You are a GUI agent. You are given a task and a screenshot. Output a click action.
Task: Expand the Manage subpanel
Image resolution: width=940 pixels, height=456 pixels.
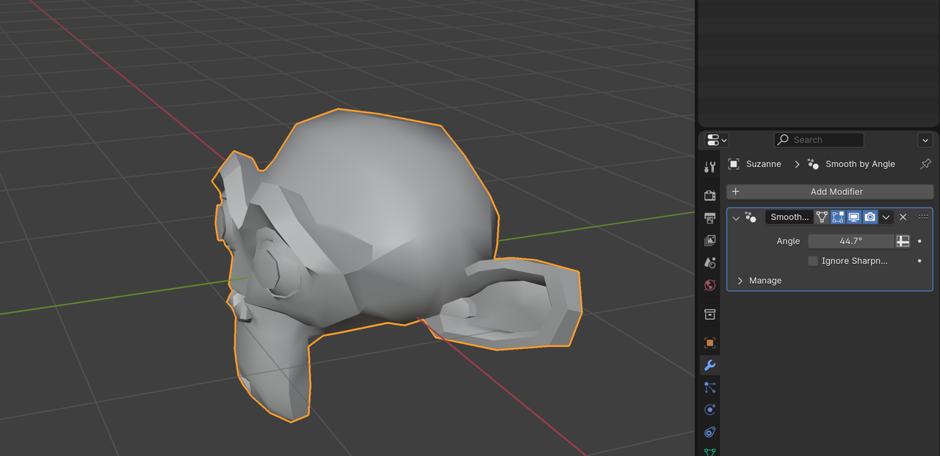pyautogui.click(x=740, y=281)
